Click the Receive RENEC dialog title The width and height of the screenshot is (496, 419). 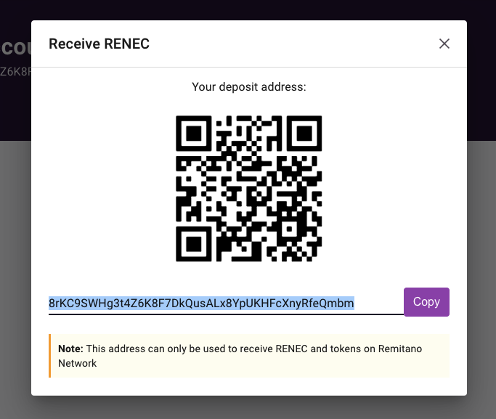pos(99,44)
